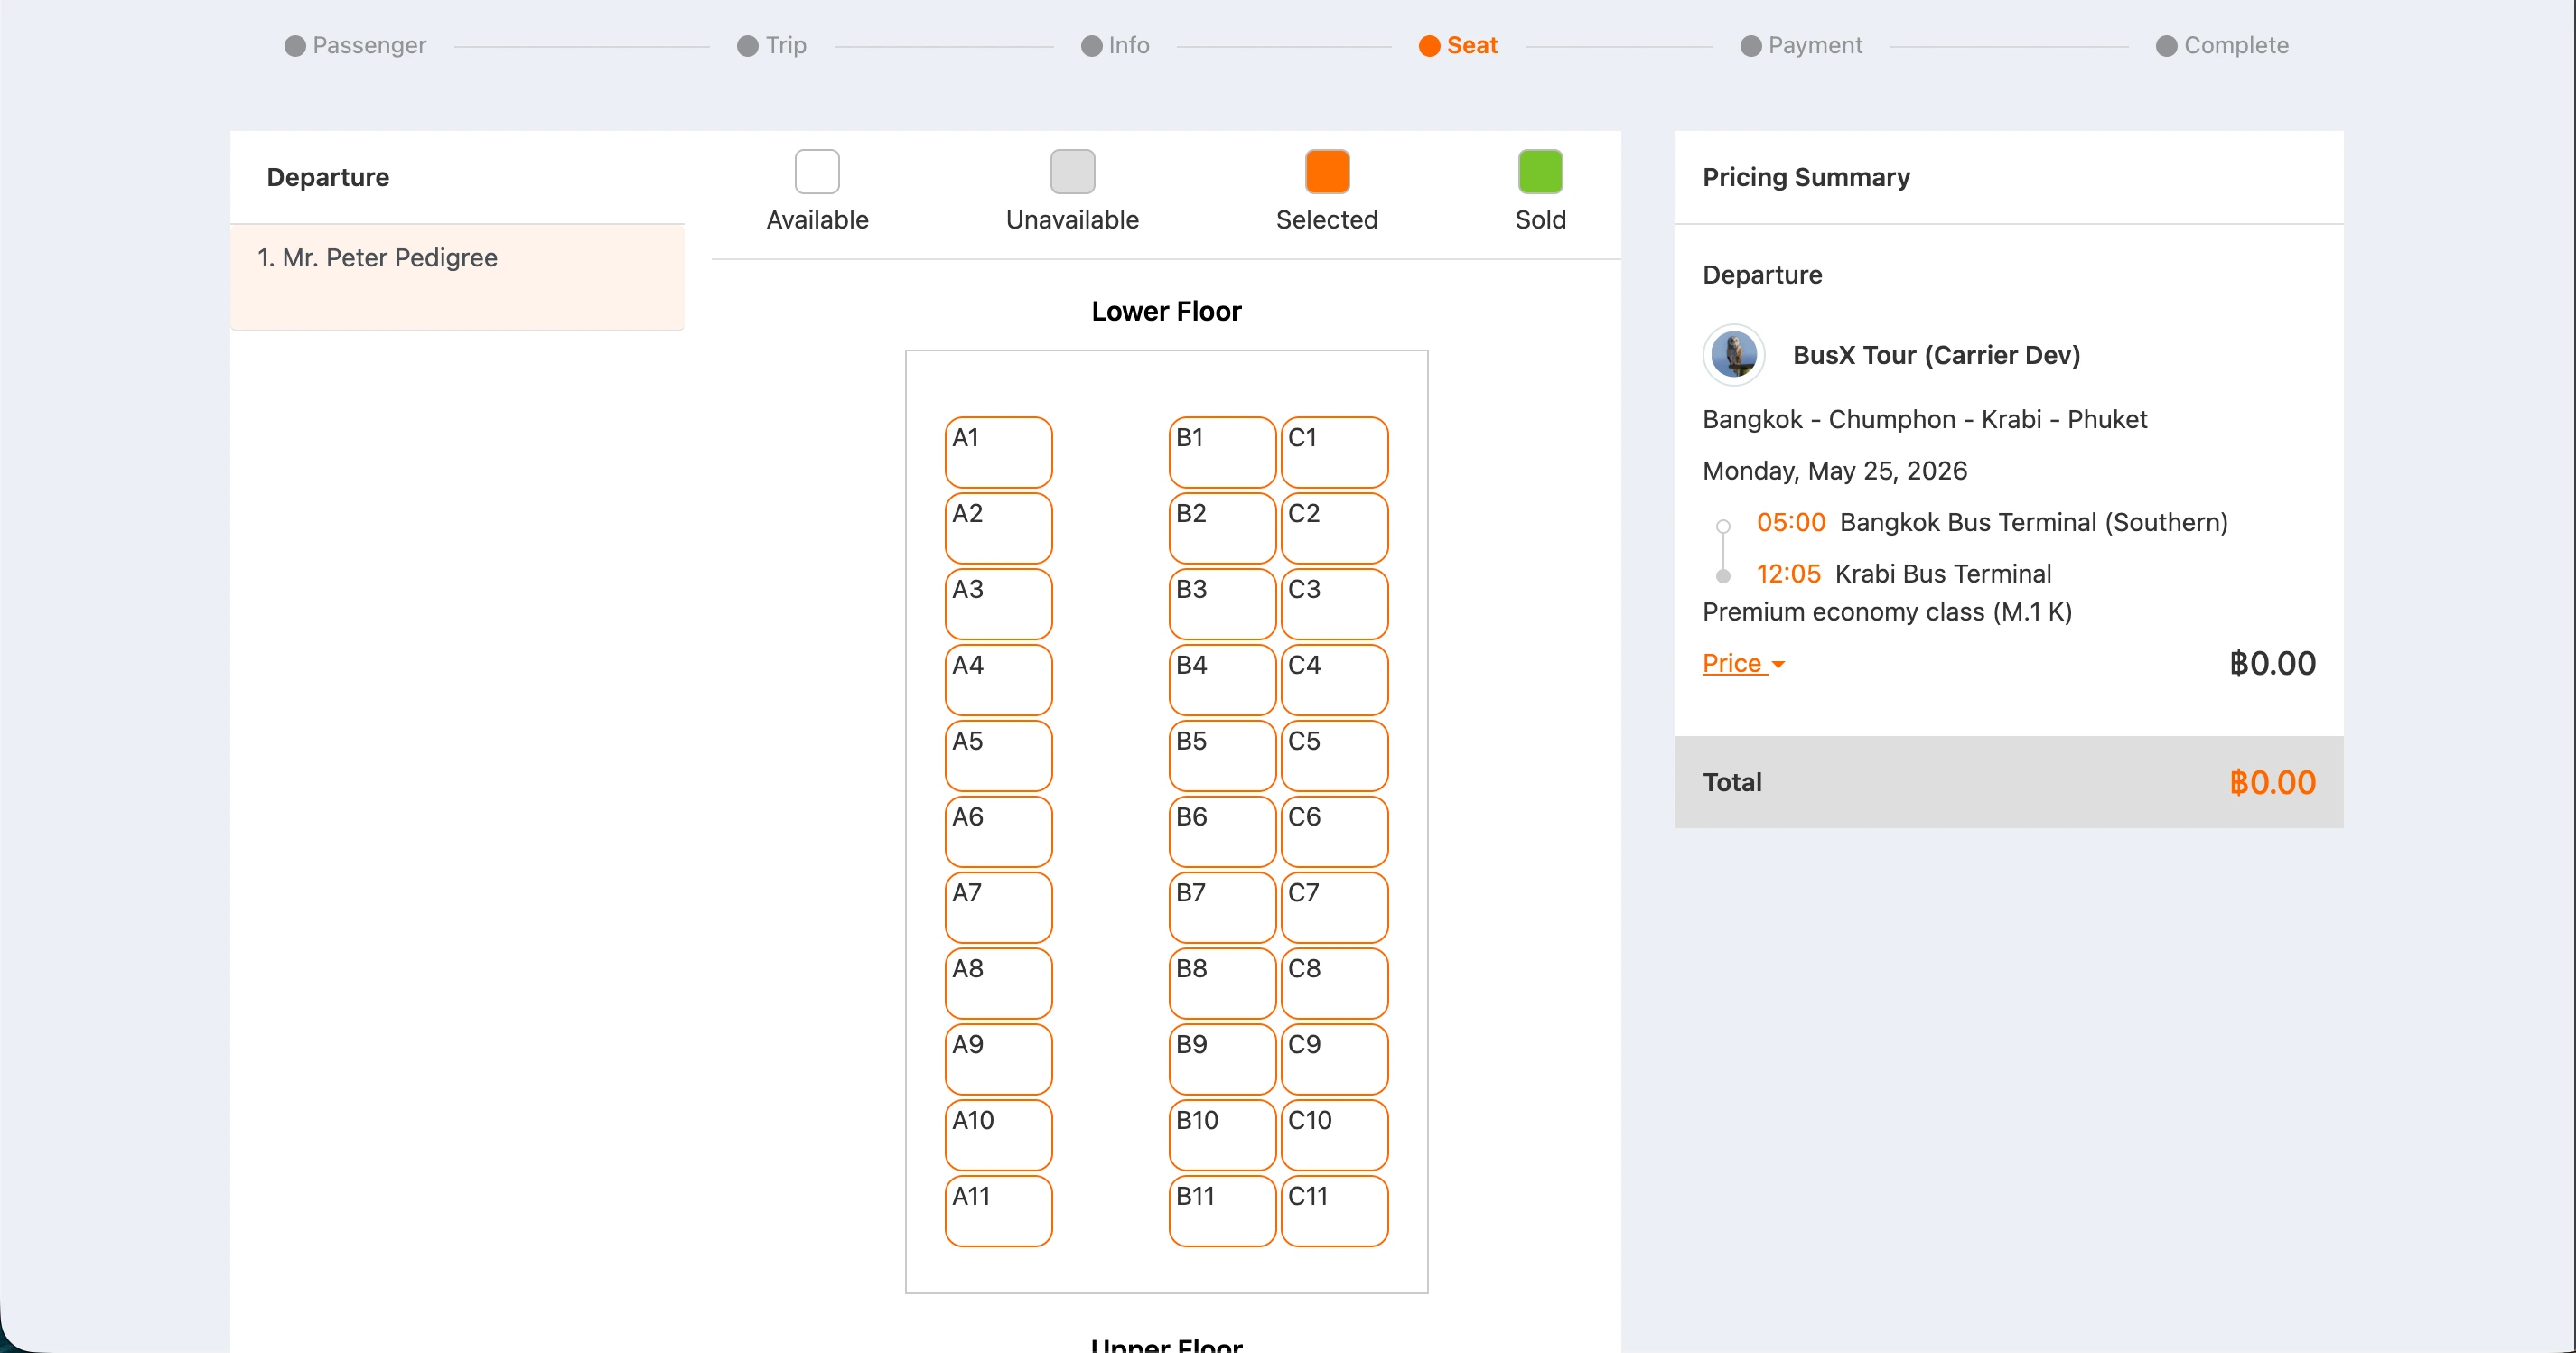
Task: Select seat B8
Action: [x=1222, y=984]
